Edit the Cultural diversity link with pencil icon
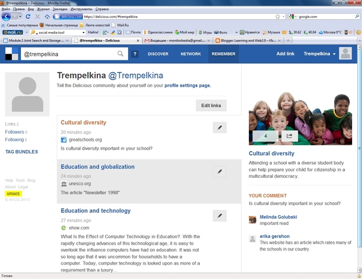Screen dimensions: 362x279 (219, 127)
